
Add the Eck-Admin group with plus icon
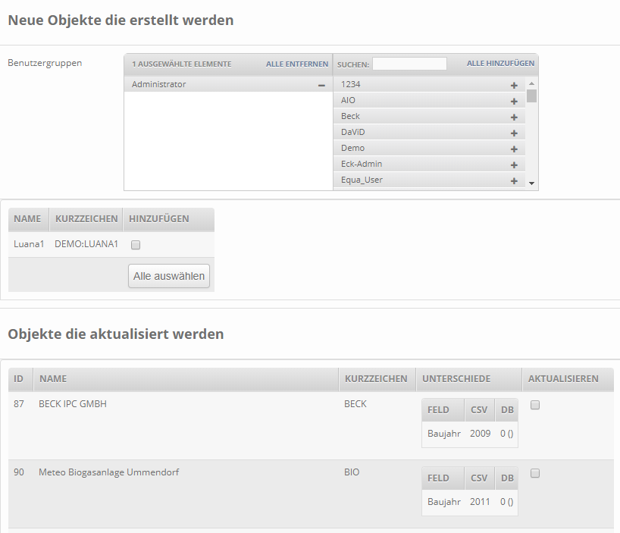[x=514, y=165]
